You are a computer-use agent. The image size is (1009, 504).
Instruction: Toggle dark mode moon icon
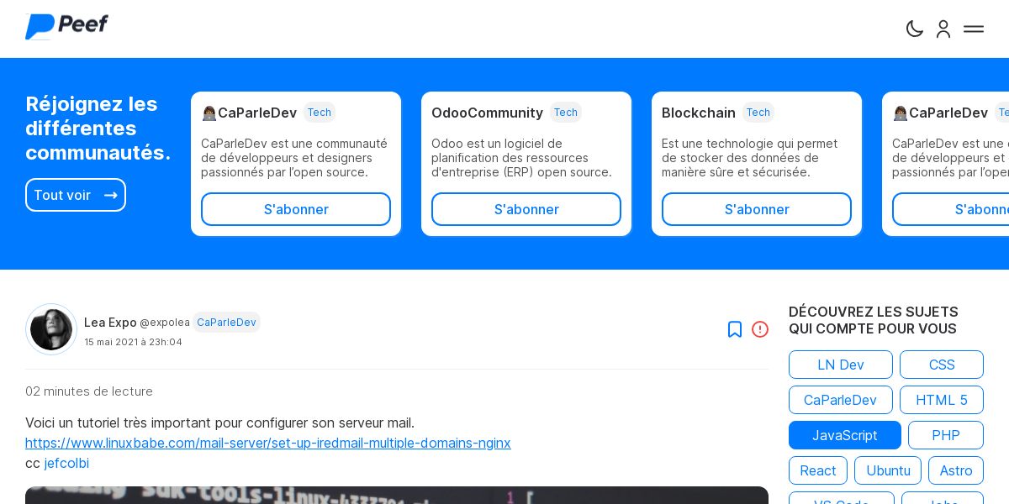tap(915, 29)
